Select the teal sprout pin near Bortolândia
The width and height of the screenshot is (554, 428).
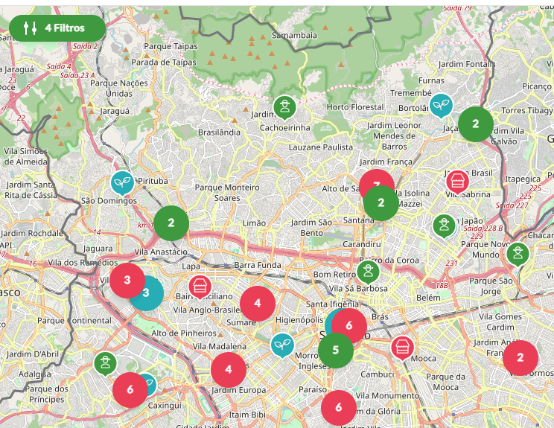(x=441, y=104)
